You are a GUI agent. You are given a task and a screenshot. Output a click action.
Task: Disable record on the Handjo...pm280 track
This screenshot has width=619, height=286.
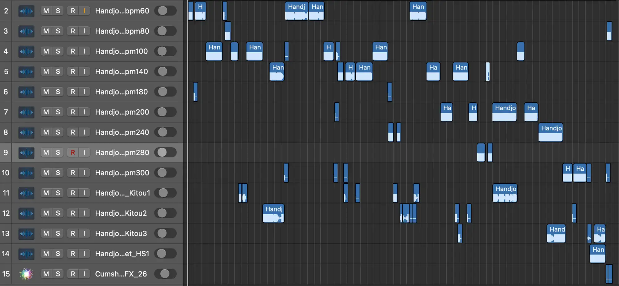tap(73, 152)
